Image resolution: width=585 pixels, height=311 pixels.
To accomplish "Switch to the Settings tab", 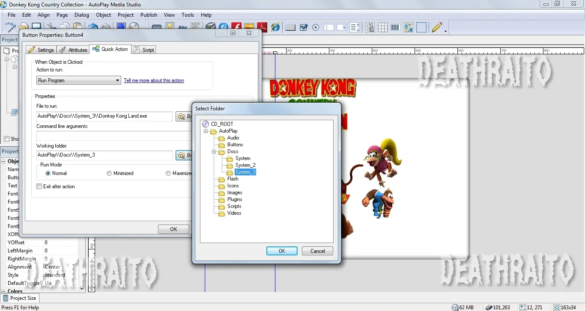I will [41, 50].
